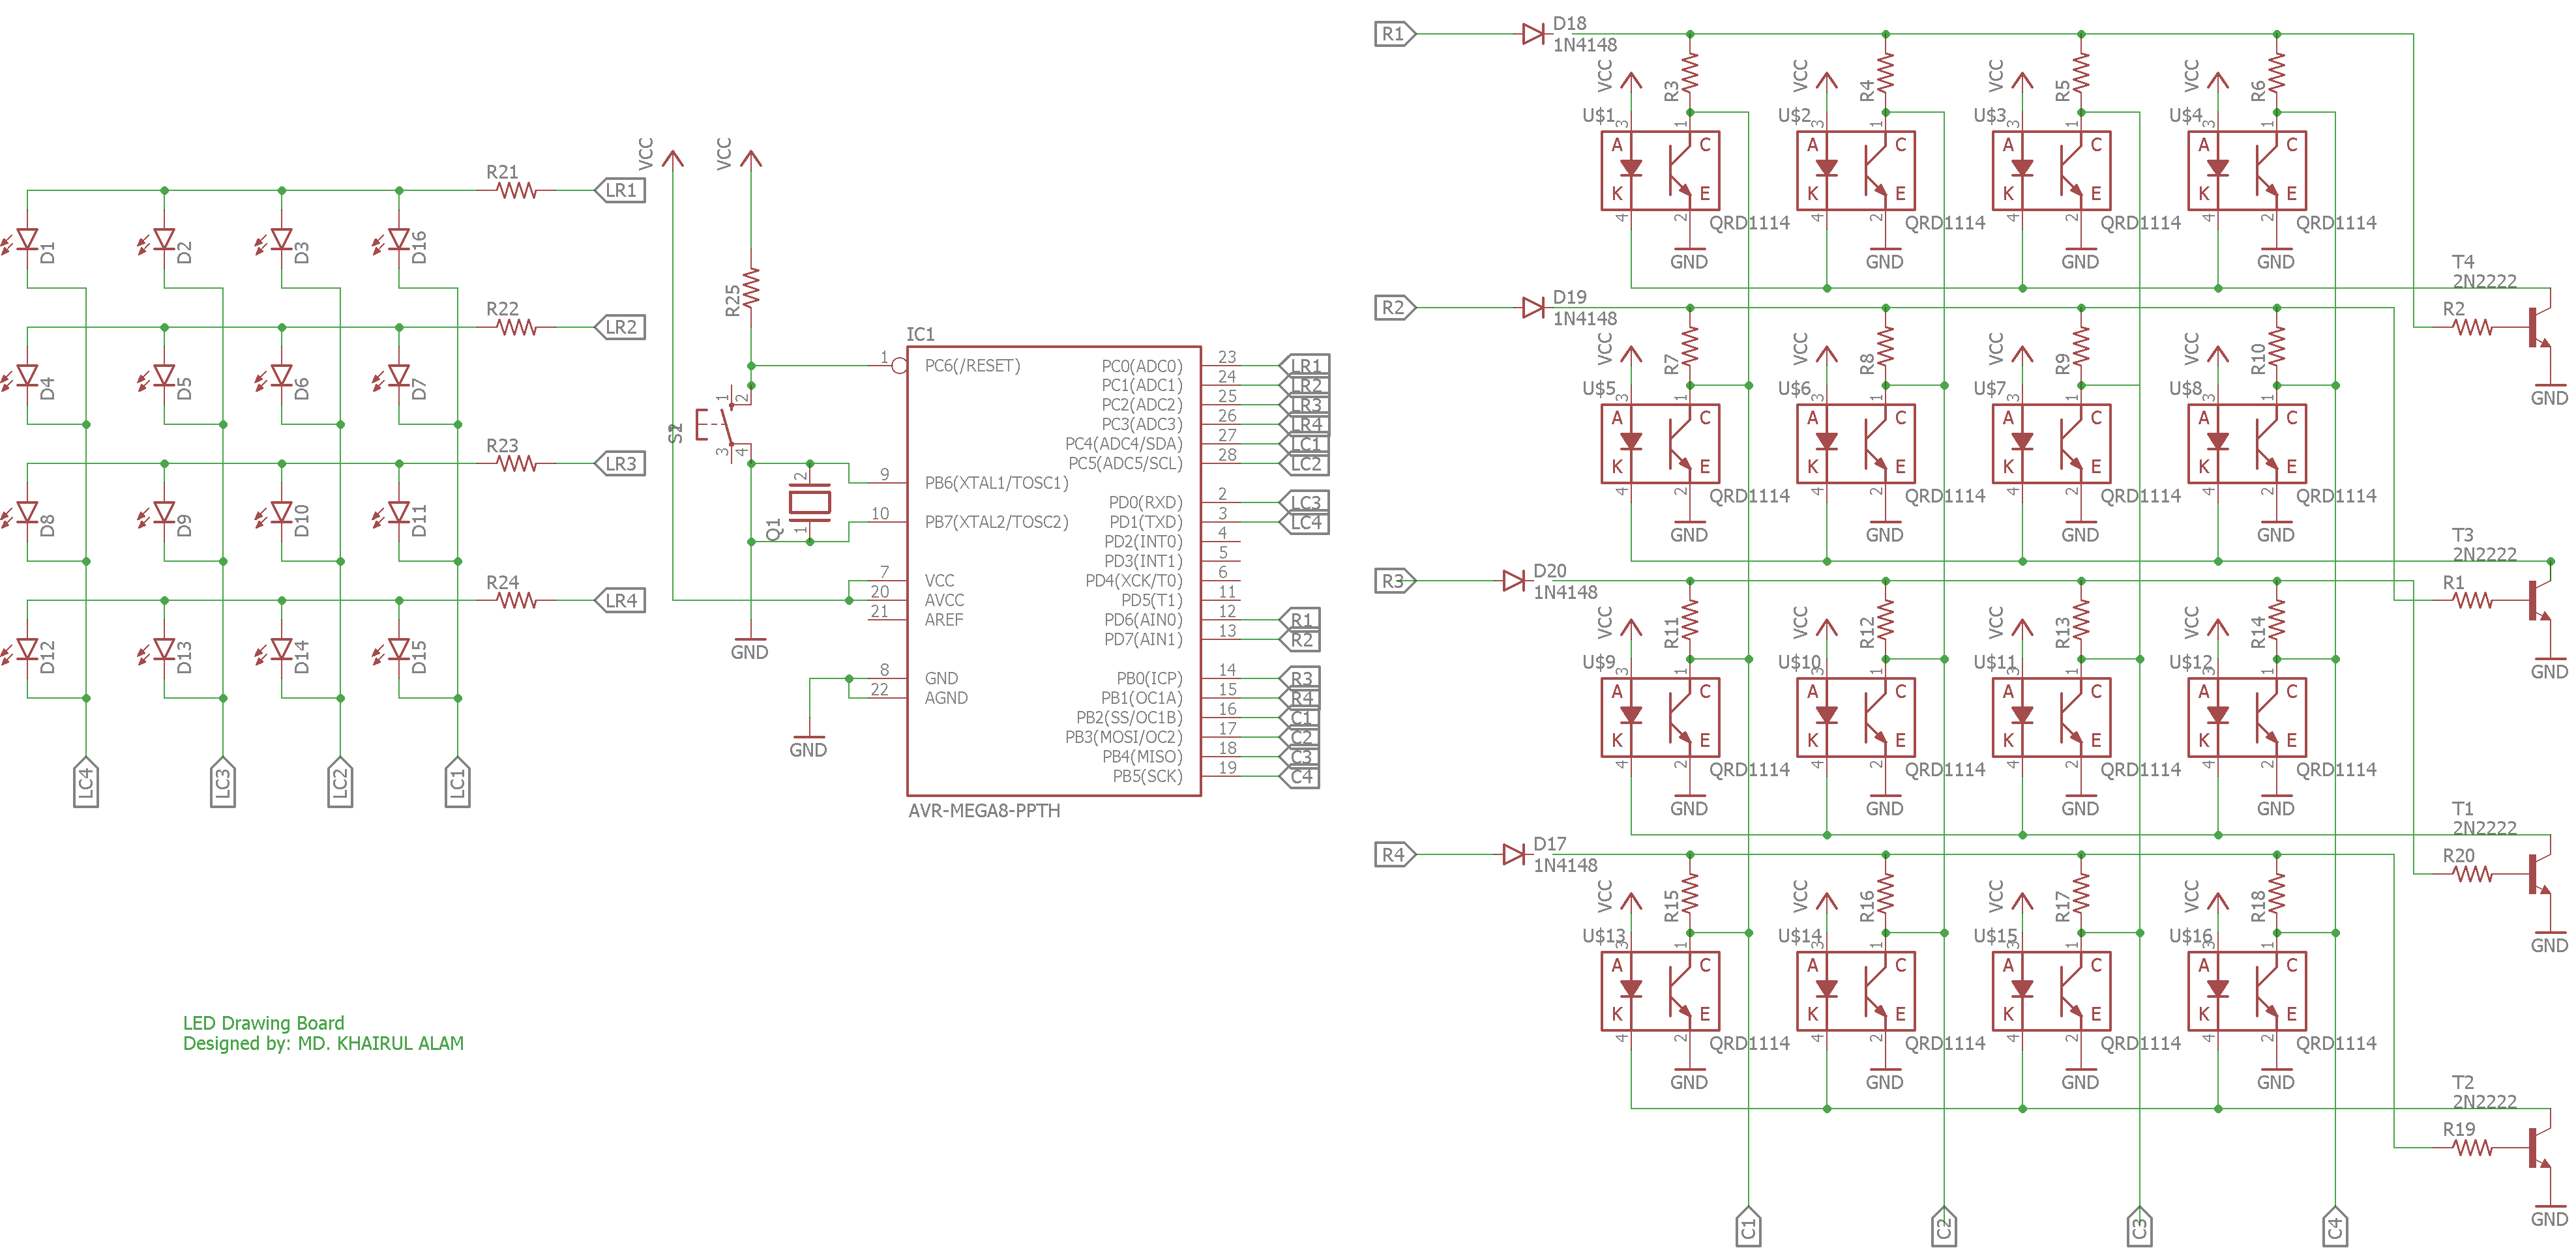This screenshot has width=2576, height=1250.
Task: Click pin name "PB6(XTAL1/TOSC1)"
Action: click(996, 483)
